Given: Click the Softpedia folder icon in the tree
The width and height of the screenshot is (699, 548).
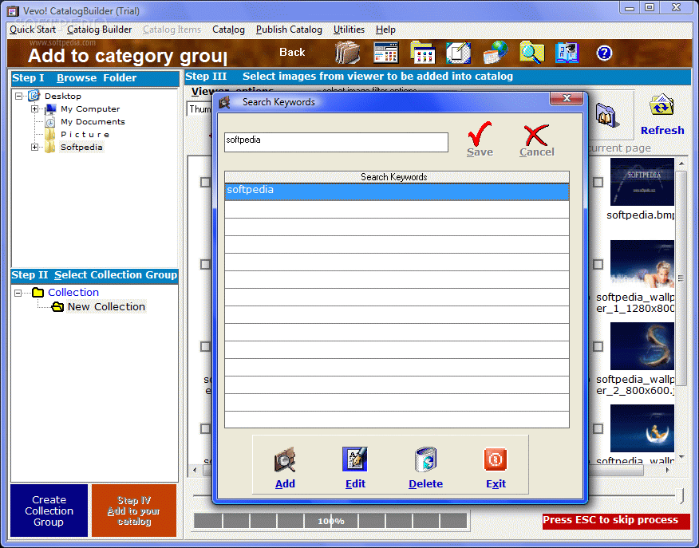Looking at the screenshot, I should pyautogui.click(x=50, y=147).
